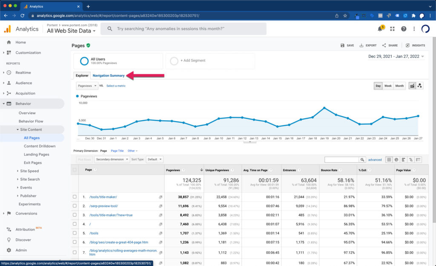The width and height of the screenshot is (436, 266).
Task: Switch to the Navigation Summary tab
Action: 109,76
